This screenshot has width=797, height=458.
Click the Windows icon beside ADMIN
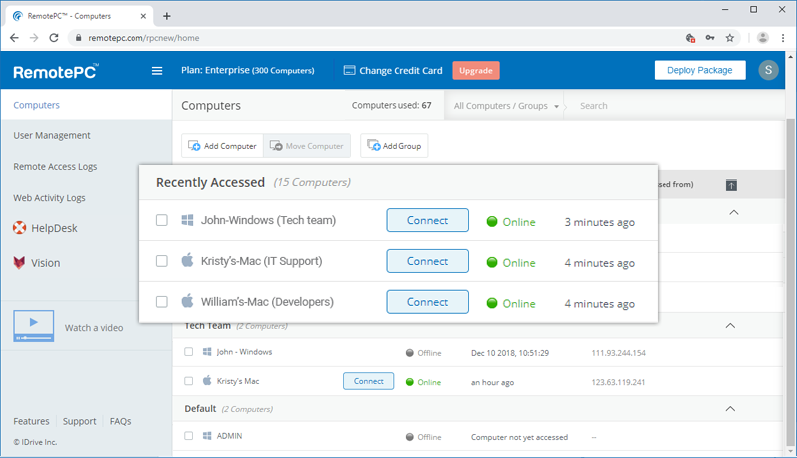[x=207, y=436]
